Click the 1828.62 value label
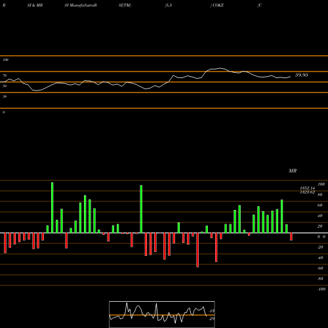The width and height of the screenshot is (328, 328). coord(307,192)
